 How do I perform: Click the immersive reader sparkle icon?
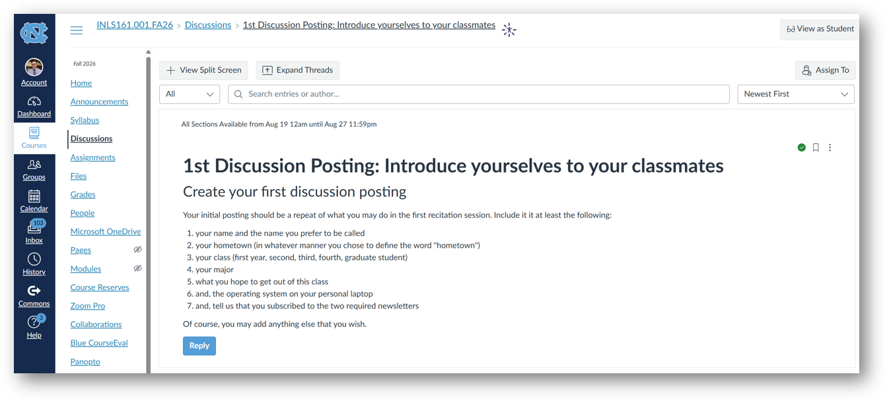509,30
